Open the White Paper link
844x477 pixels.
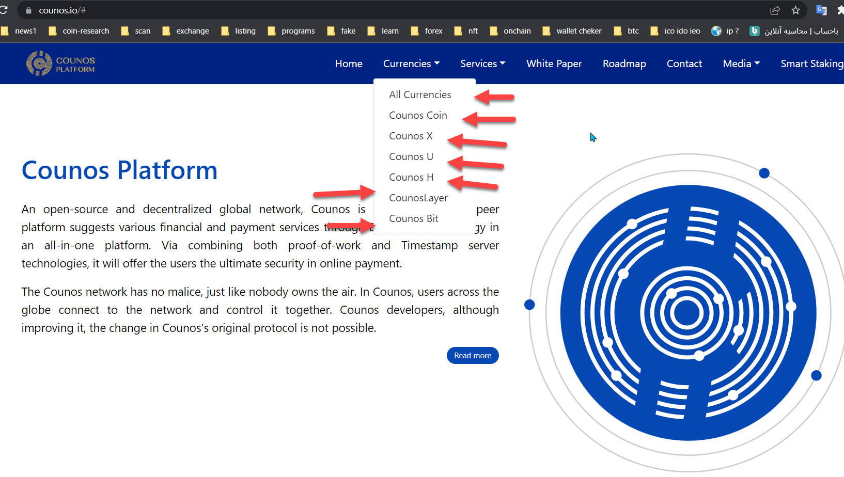[554, 63]
